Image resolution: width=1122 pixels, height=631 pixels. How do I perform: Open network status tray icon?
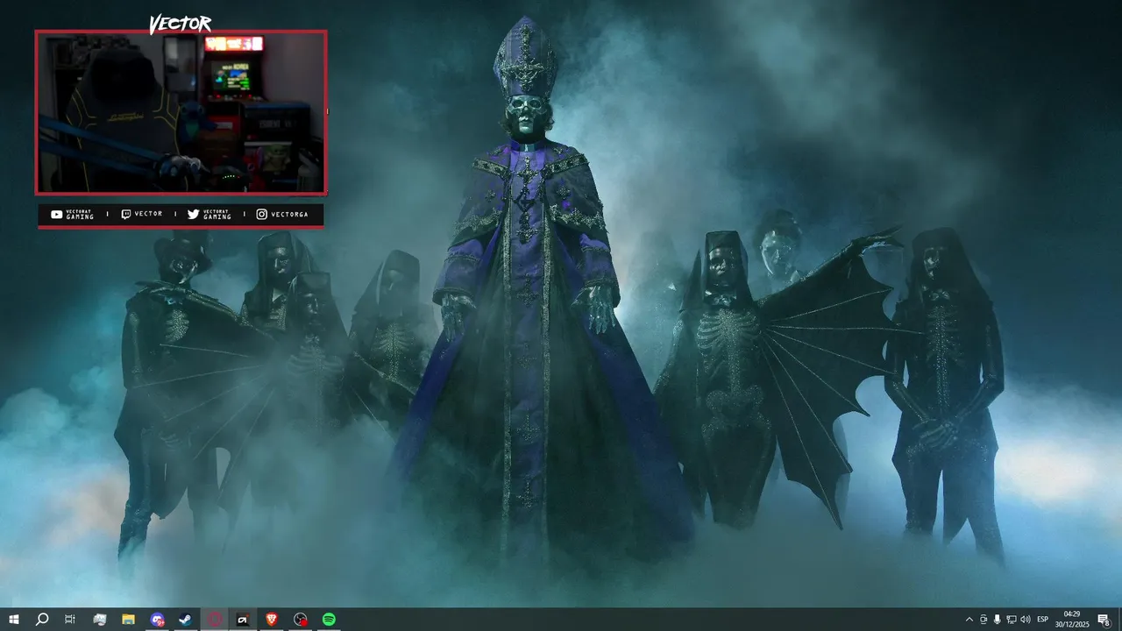point(1011,620)
